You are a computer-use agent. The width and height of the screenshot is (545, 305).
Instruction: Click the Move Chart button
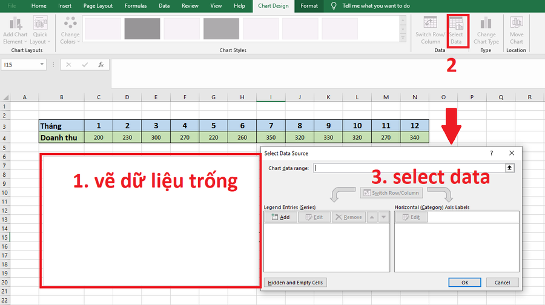pos(517,31)
